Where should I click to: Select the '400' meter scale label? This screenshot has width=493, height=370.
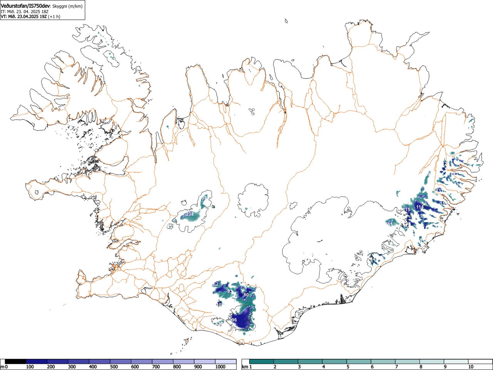(92, 367)
